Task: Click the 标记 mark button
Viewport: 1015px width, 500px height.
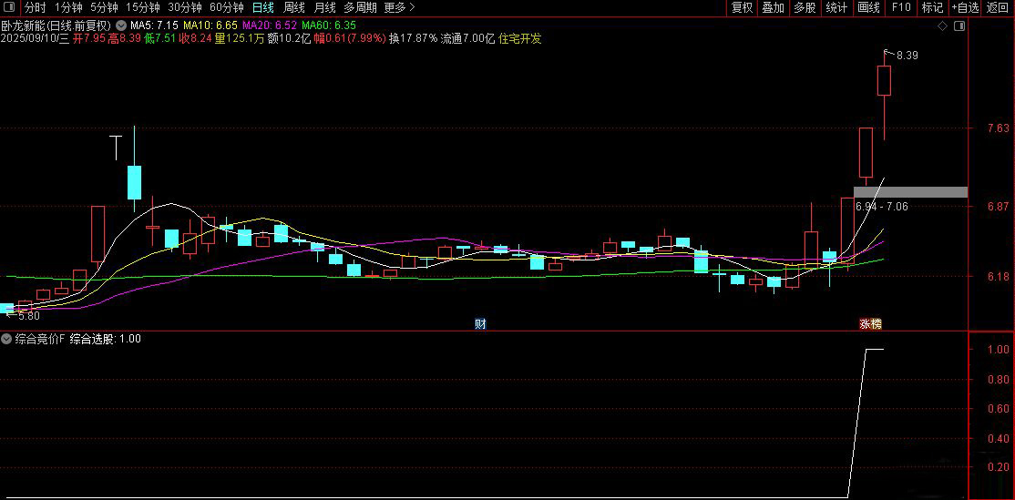Action: click(x=932, y=8)
